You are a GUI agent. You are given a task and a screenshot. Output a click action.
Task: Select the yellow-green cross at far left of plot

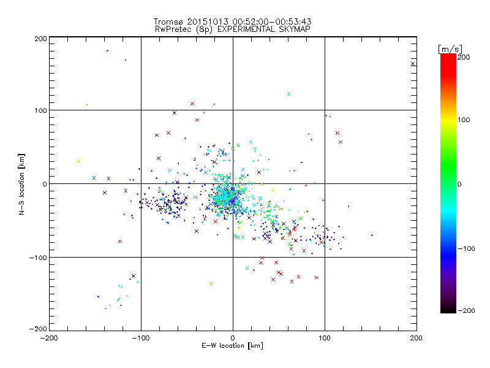click(78, 161)
